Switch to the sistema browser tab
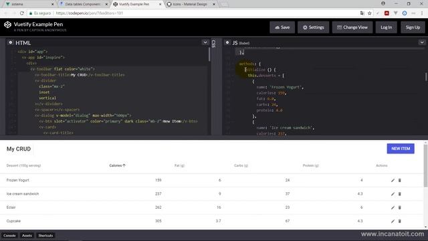The height and width of the screenshot is (241, 428). coord(27,4)
